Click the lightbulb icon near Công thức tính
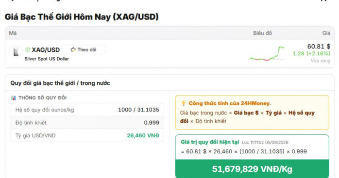This screenshot has height=178, width=339. pyautogui.click(x=184, y=103)
